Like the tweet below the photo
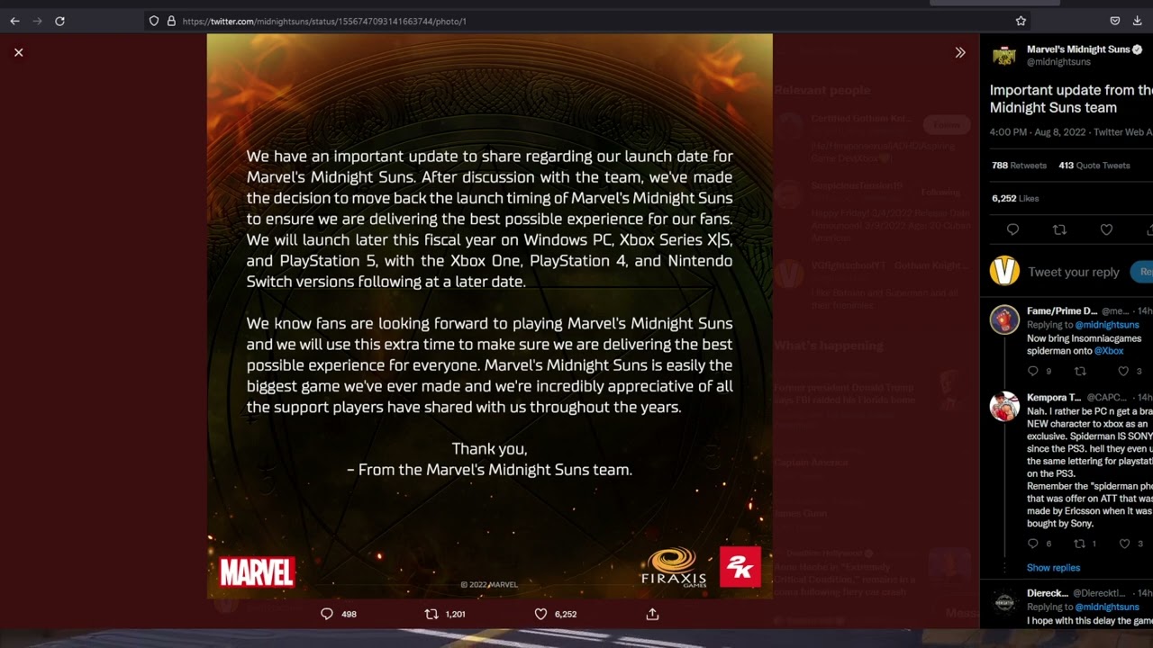 pos(540,614)
